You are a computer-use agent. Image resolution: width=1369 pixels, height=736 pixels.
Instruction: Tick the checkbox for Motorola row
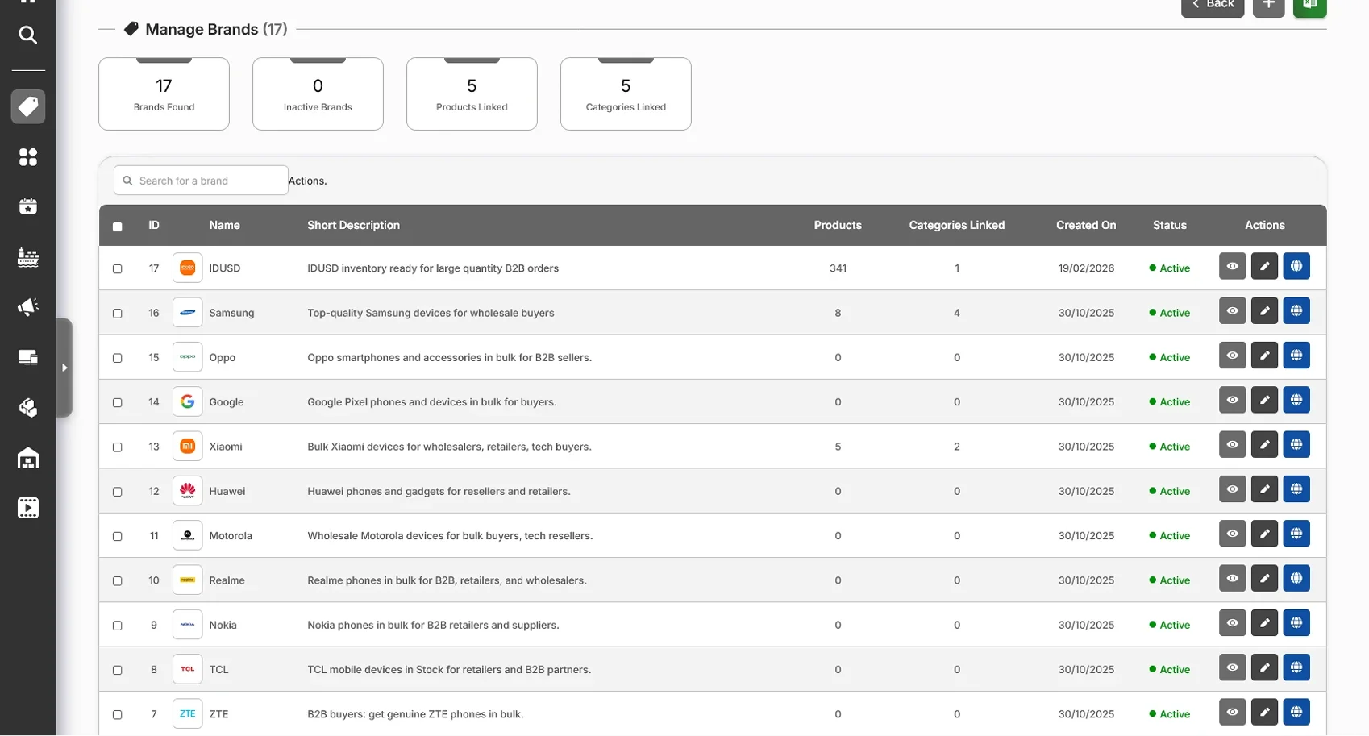click(x=118, y=536)
